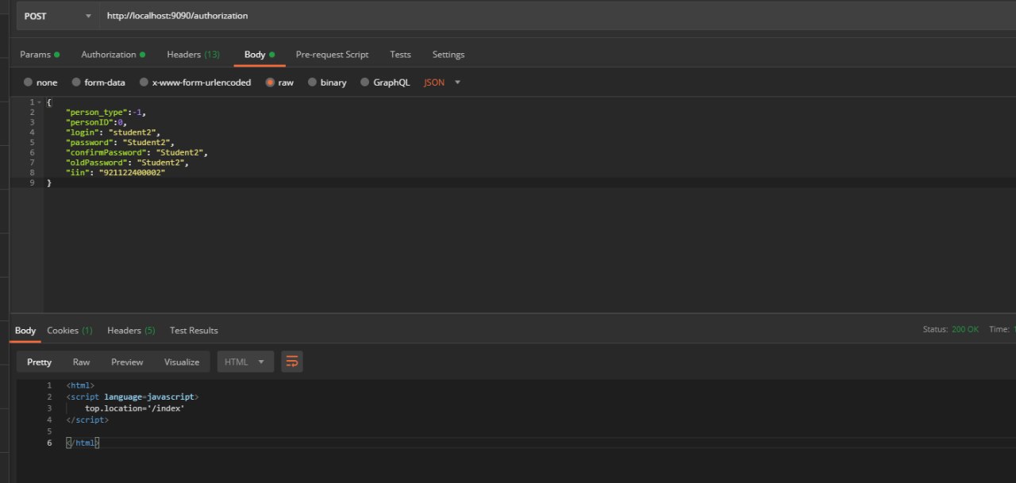Viewport: 1016px width, 483px height.
Task: Open the HTML response format dropdown
Action: 246,362
